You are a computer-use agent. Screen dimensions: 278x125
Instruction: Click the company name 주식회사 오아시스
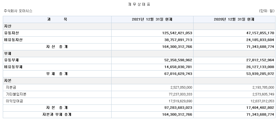pos(18,11)
